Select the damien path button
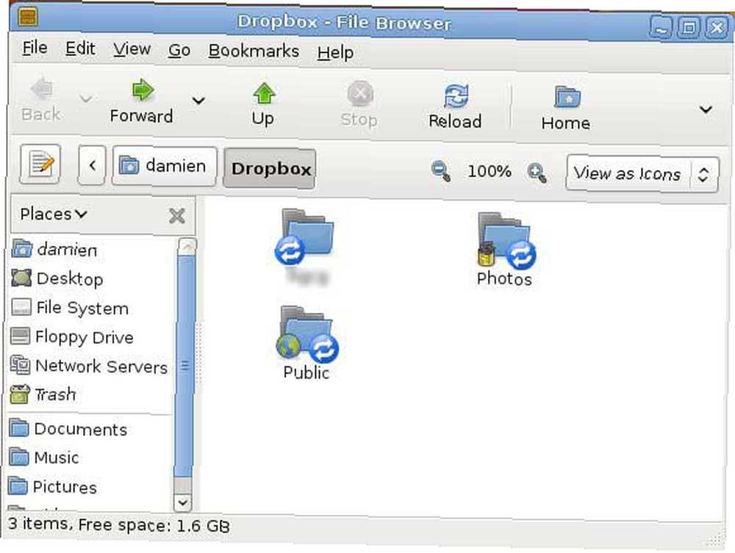 coord(165,166)
